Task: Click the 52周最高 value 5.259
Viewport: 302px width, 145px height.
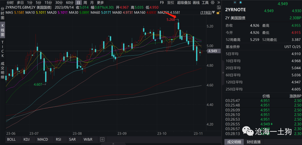Action: [x=254, y=40]
